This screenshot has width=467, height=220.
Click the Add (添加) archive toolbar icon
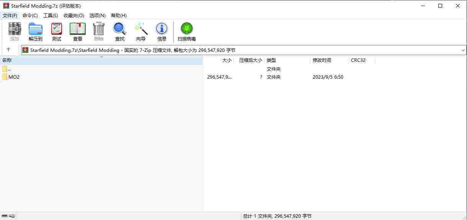15,29
